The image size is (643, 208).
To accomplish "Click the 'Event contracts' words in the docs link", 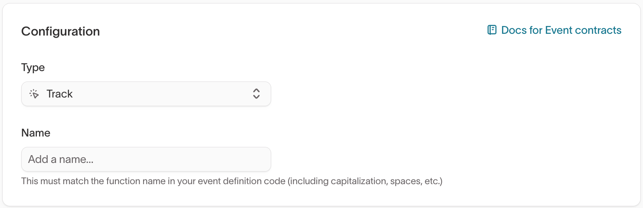I will point(583,30).
